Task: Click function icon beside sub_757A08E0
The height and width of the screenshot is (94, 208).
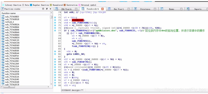Action: (x=3, y=17)
